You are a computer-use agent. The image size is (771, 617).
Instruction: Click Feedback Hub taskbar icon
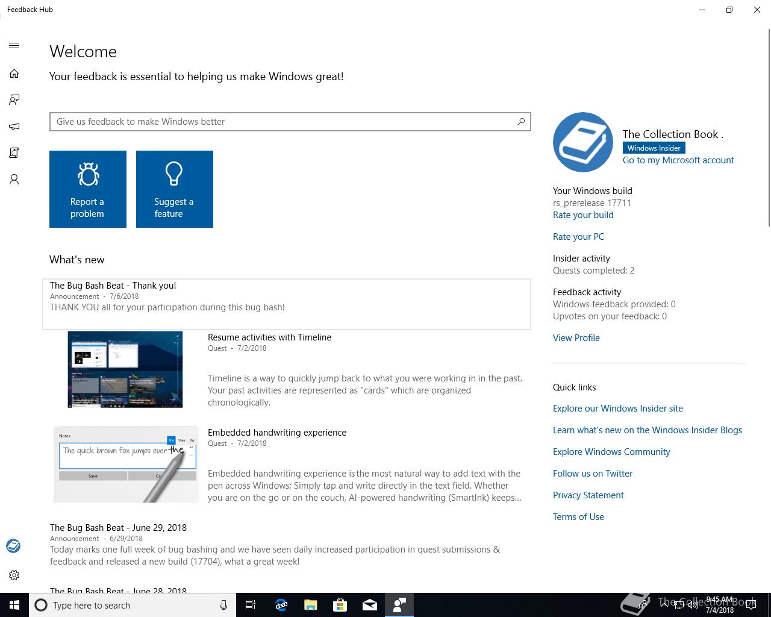[x=399, y=605]
